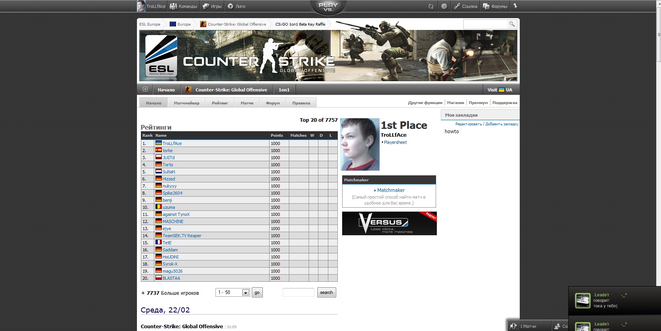Open player Spike2604 in rankings
The width and height of the screenshot is (661, 331).
(172, 193)
